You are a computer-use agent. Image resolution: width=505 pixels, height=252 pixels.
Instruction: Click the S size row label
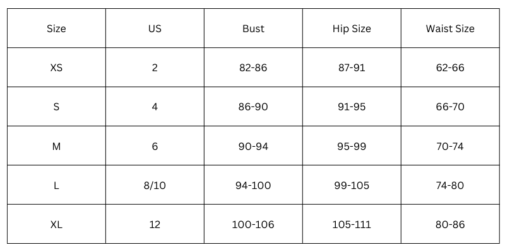point(56,106)
